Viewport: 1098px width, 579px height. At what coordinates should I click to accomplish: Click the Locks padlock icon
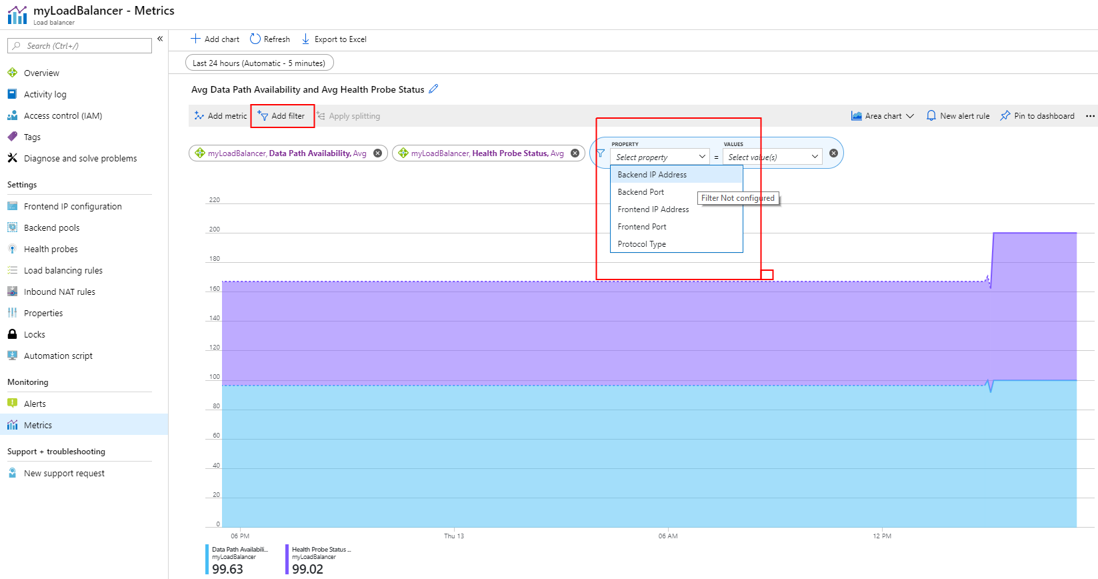coord(12,334)
